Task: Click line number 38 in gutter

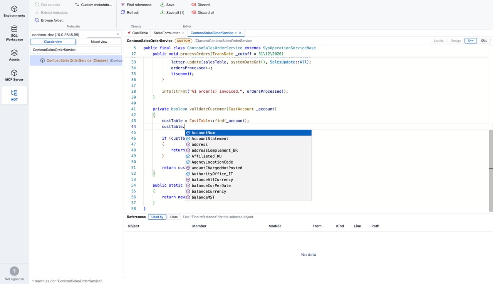Action: click(x=133, y=92)
